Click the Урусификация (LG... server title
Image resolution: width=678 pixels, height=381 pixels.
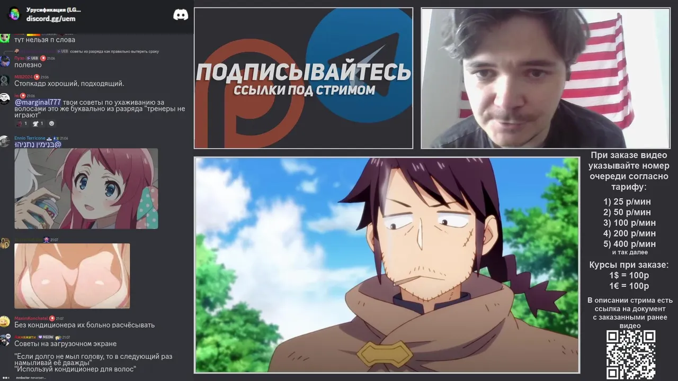click(53, 10)
